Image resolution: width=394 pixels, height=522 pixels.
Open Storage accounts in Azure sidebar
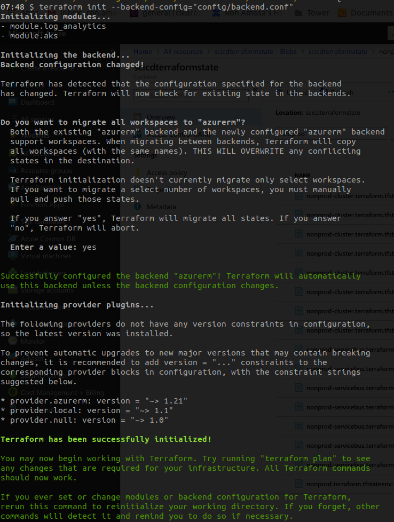click(x=47, y=290)
